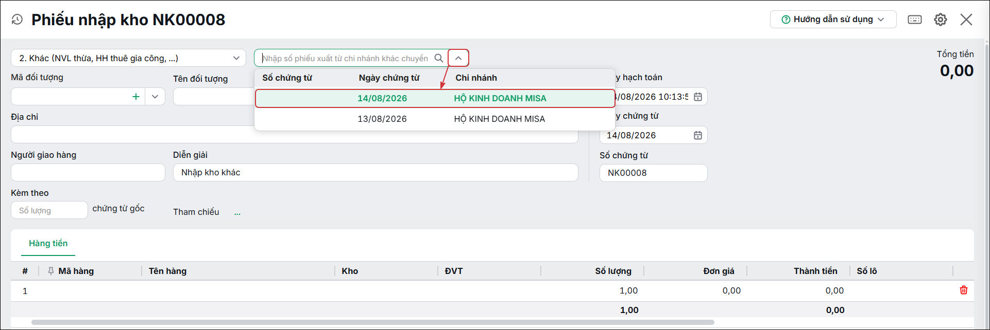Click Chi nhánh column header in dropdown
The image size is (990, 330).
click(476, 78)
